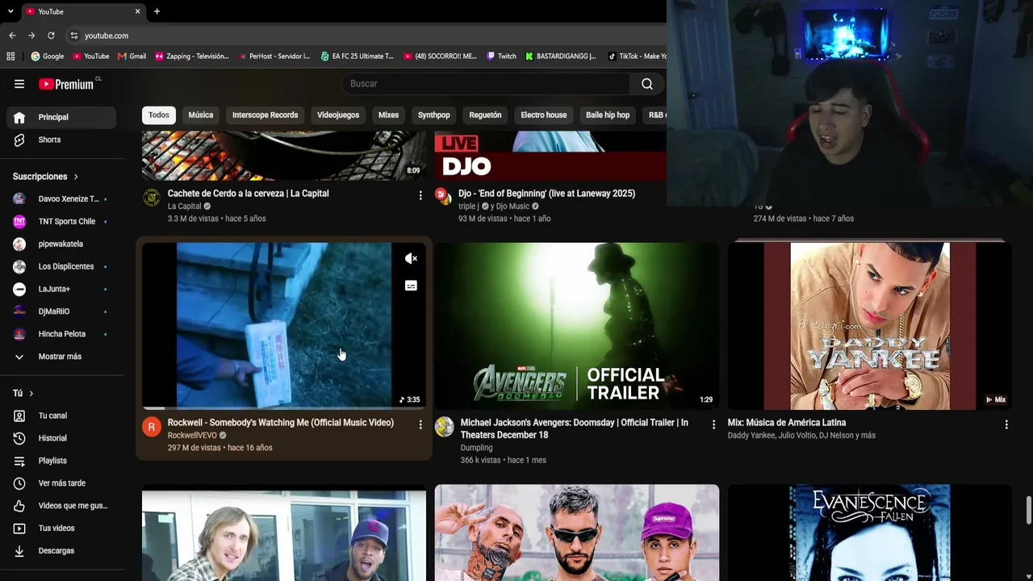Open the YouTube bookmark in the bookmarks bar

coord(91,56)
